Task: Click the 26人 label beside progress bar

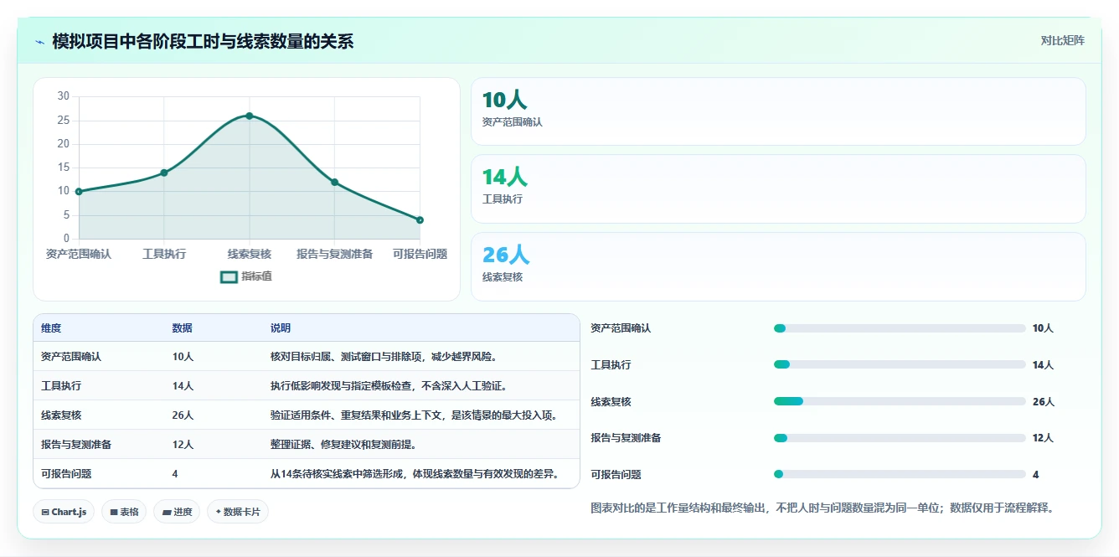Action: (1044, 401)
